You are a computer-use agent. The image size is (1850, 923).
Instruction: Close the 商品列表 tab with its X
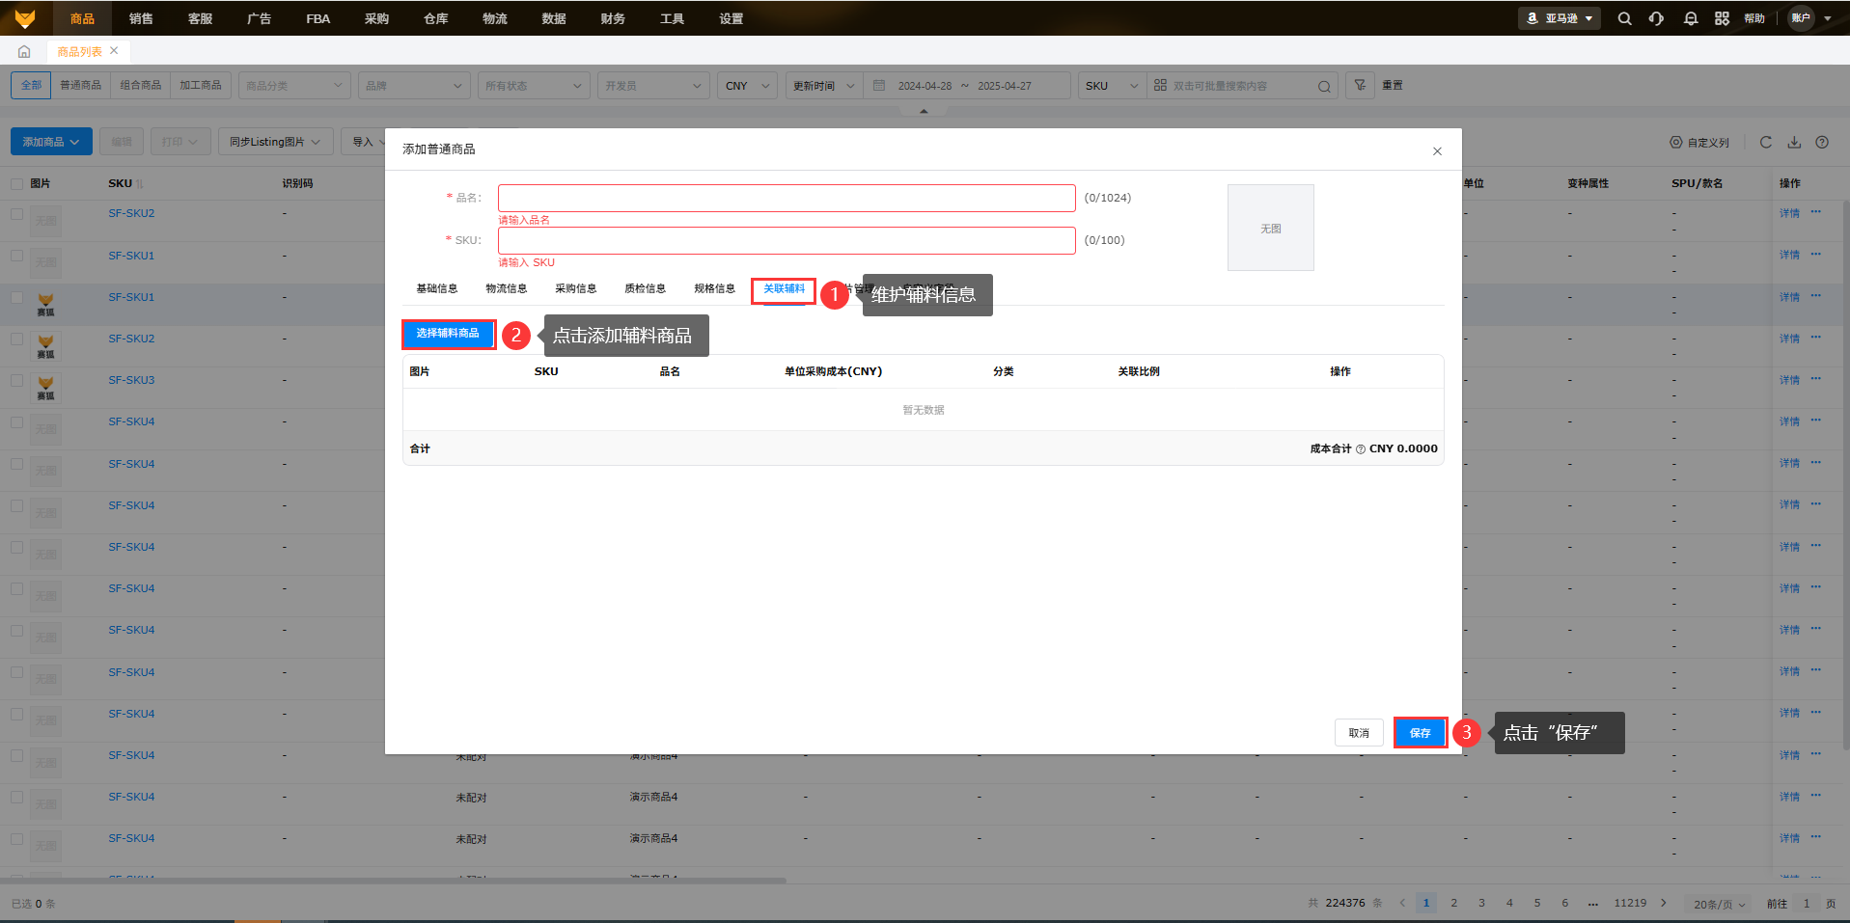(114, 51)
